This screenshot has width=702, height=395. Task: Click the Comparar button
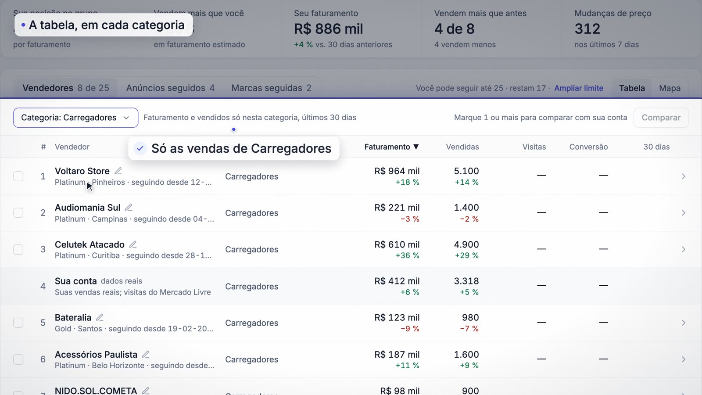click(x=661, y=118)
